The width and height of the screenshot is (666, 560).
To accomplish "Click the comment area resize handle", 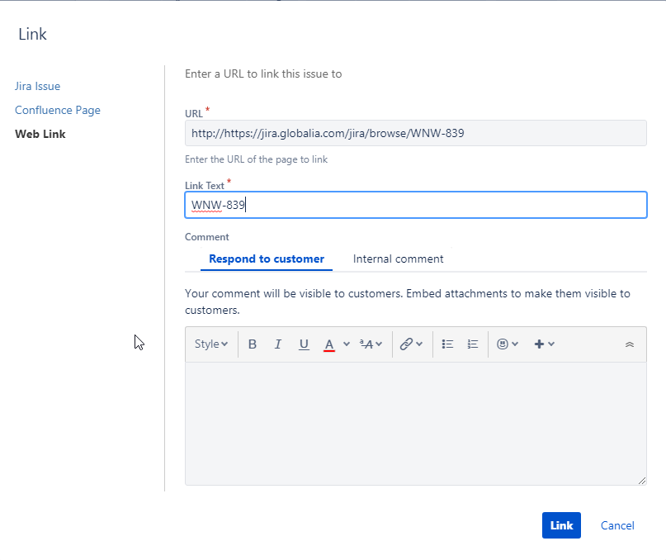I will pos(642,481).
